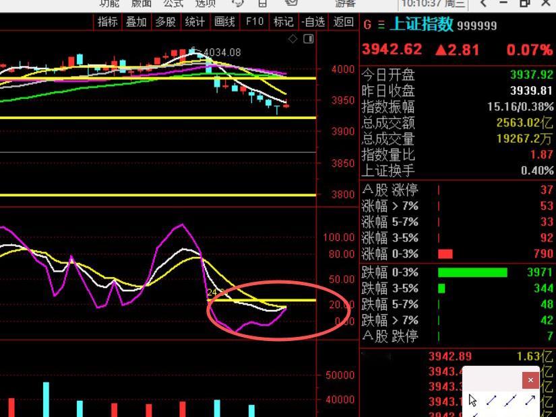Close the drawing tools palette
556x417 pixels.
[x=530, y=380]
